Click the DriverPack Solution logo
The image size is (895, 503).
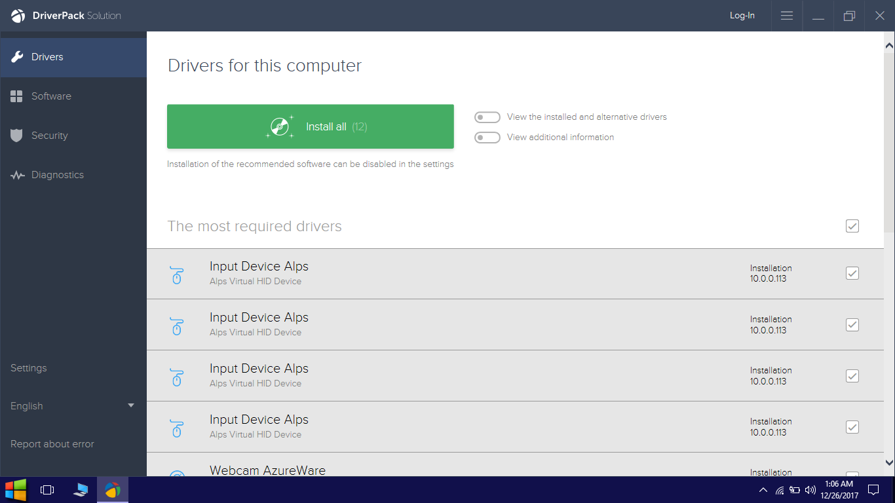[18, 15]
